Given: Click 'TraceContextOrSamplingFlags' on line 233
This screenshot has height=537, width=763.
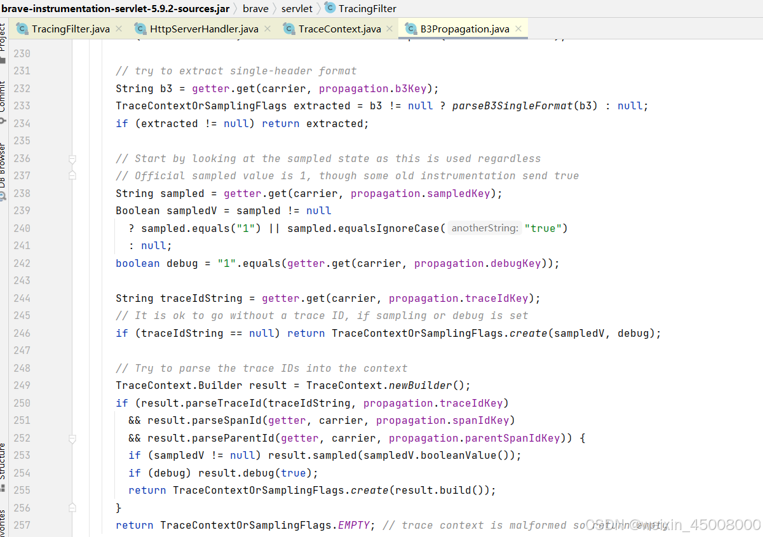Looking at the screenshot, I should (201, 105).
